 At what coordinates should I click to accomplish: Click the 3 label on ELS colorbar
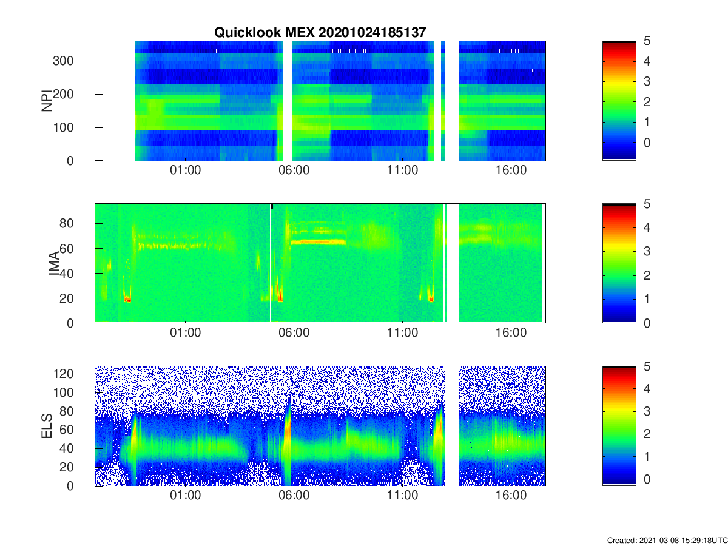647,412
